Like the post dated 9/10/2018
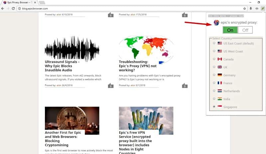 [x=111, y=15]
